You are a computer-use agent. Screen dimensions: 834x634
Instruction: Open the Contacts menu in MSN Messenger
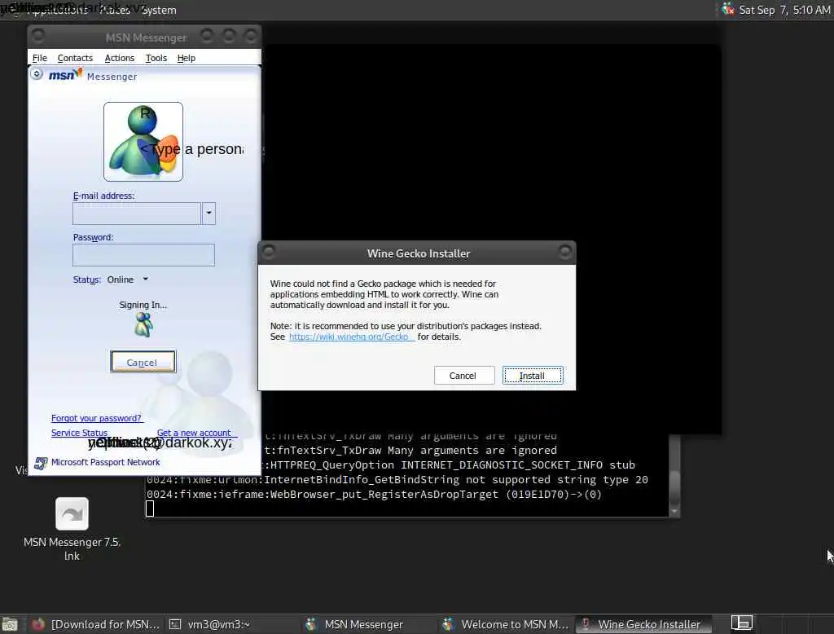(x=75, y=58)
